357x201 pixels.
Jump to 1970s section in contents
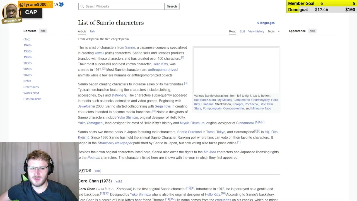point(27,45)
